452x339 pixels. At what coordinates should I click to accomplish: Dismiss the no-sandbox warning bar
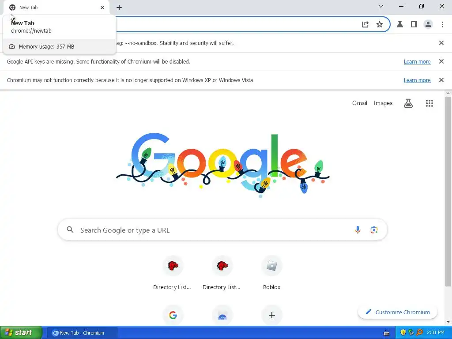coord(441,43)
